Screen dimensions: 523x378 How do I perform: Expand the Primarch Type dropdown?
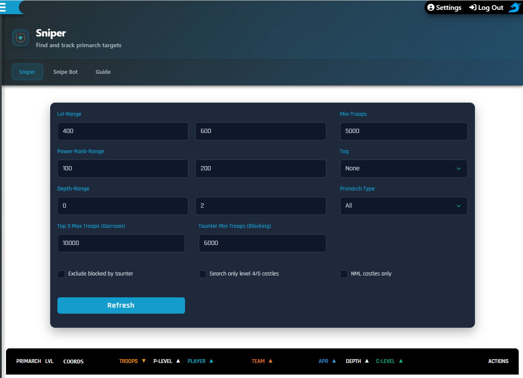[403, 206]
